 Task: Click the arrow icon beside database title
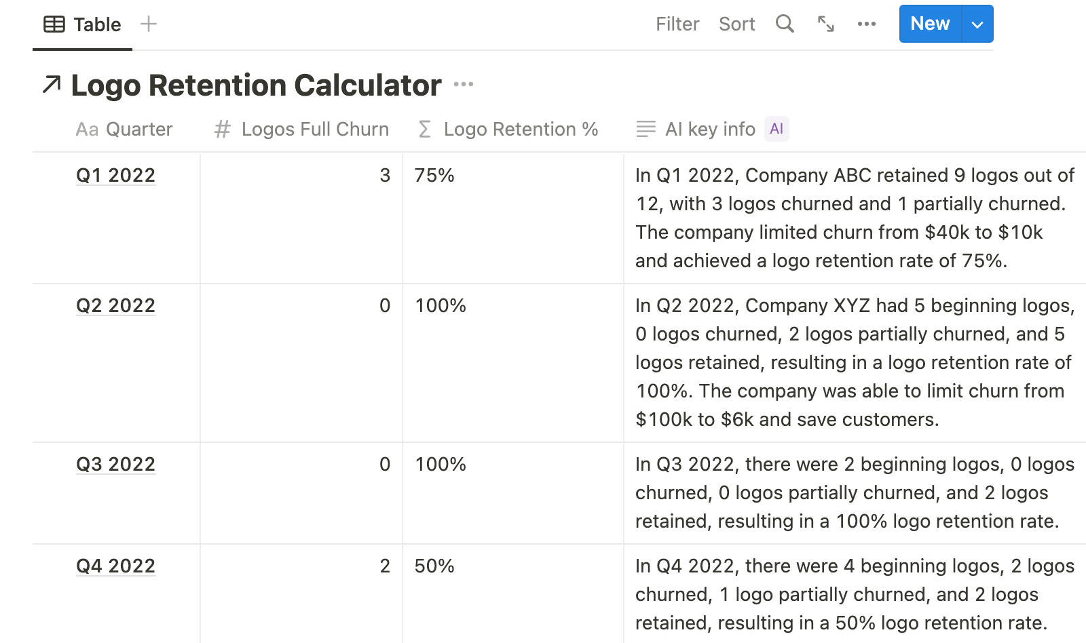[52, 85]
